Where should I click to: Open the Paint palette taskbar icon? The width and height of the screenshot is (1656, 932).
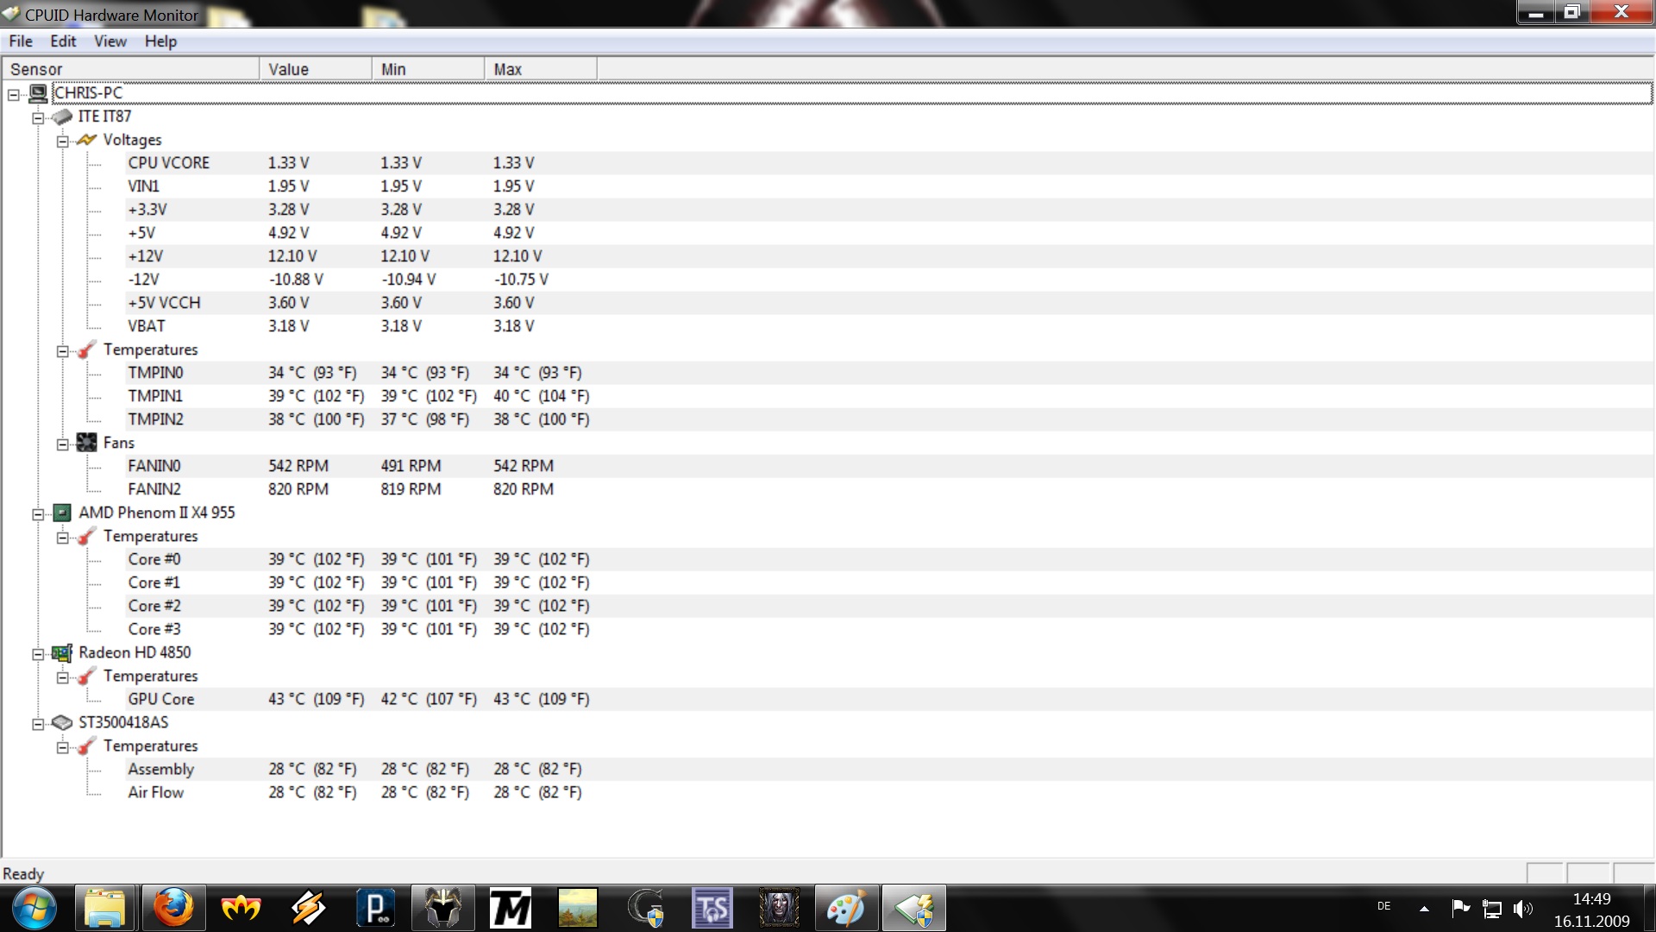click(845, 909)
